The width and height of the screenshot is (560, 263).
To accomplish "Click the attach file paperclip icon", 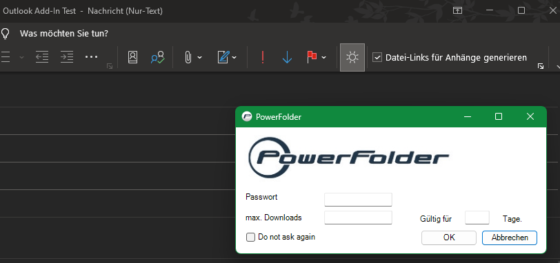I will (x=188, y=57).
